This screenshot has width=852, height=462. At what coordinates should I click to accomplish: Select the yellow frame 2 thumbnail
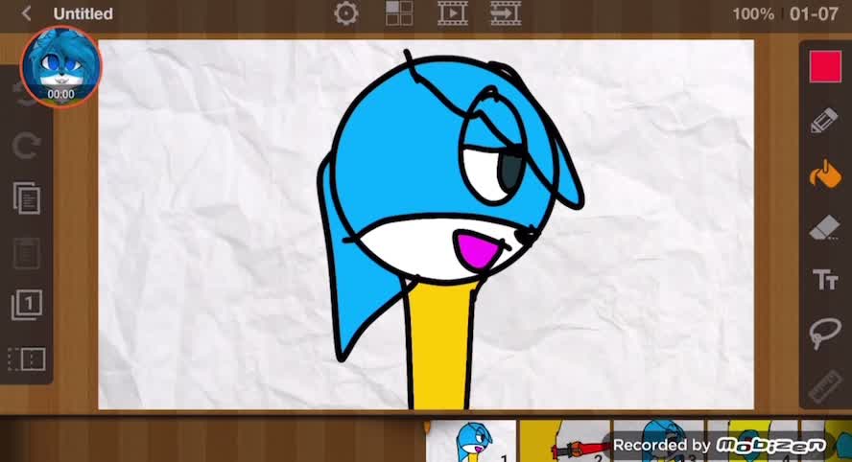(x=565, y=441)
